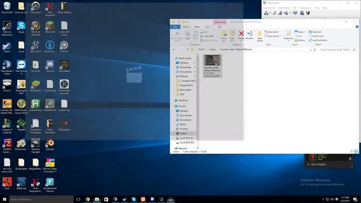
Task: Open the Discord desktop icon
Action: (x=50, y=67)
